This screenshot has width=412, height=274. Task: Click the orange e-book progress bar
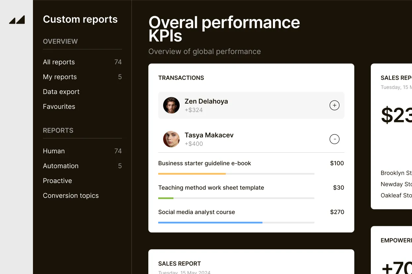(x=192, y=174)
